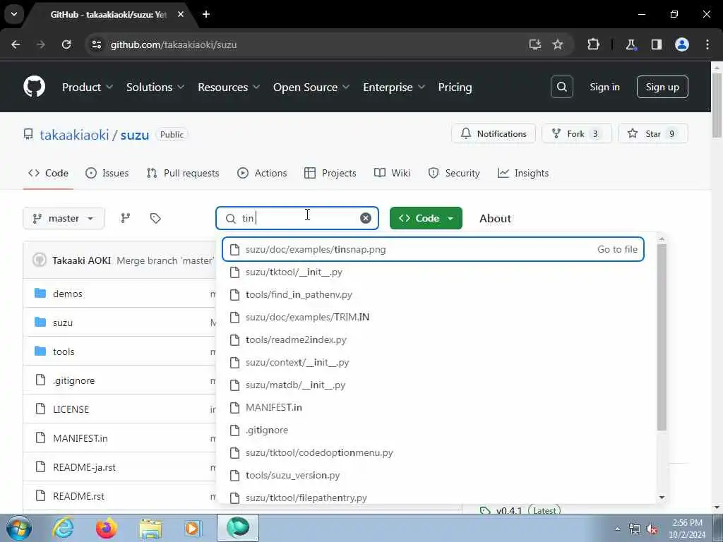Fork the suzu repository

576,133
